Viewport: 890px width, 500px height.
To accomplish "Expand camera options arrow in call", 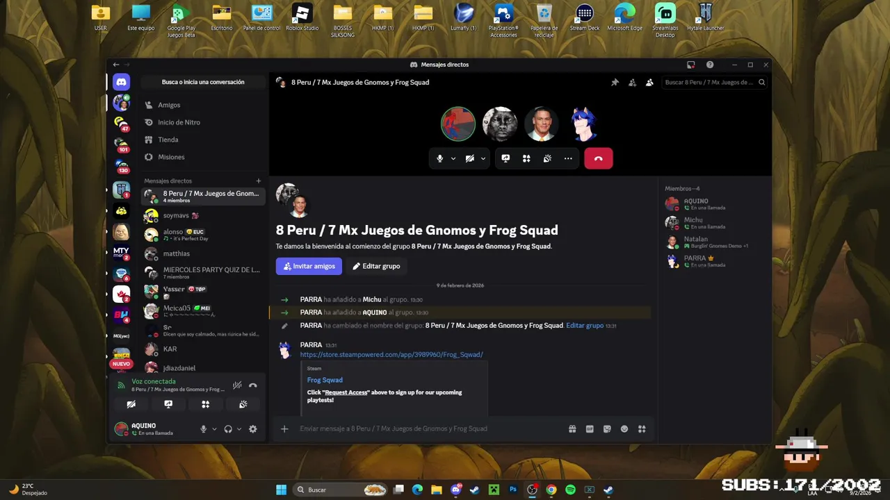I will 483,158.
